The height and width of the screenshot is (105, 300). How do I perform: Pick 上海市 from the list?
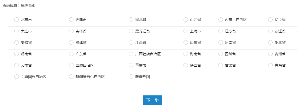pos(186,31)
